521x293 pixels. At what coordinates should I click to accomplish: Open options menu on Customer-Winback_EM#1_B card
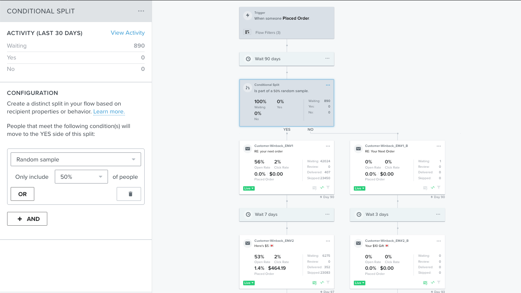pyautogui.click(x=439, y=146)
